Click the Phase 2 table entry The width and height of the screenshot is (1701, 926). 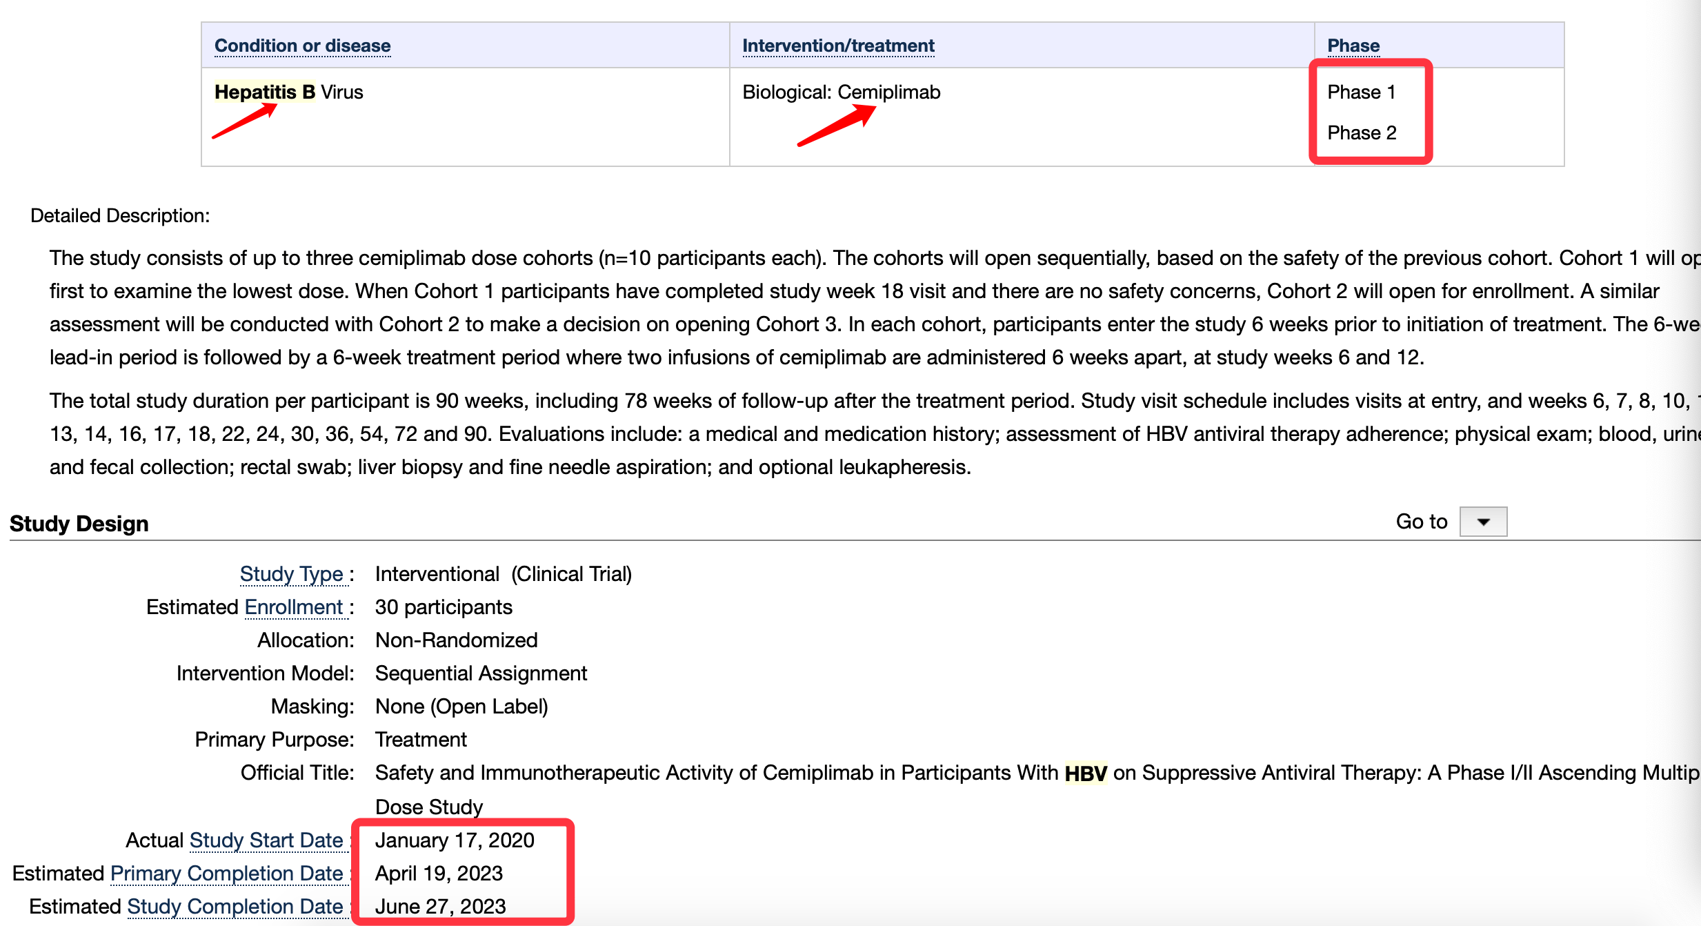[x=1362, y=132]
